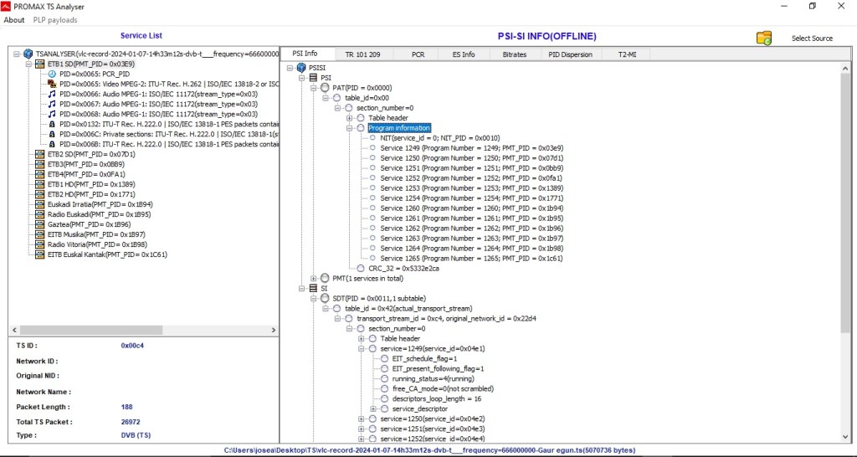This screenshot has height=457, width=857.
Task: Collapse the SDT table node
Action: pyautogui.click(x=314, y=298)
